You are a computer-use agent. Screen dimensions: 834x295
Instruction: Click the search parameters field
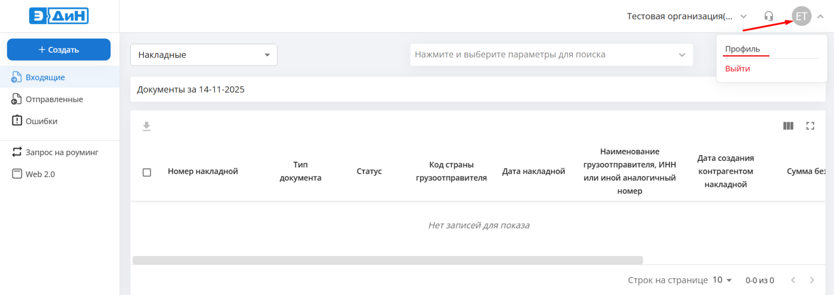pyautogui.click(x=545, y=55)
